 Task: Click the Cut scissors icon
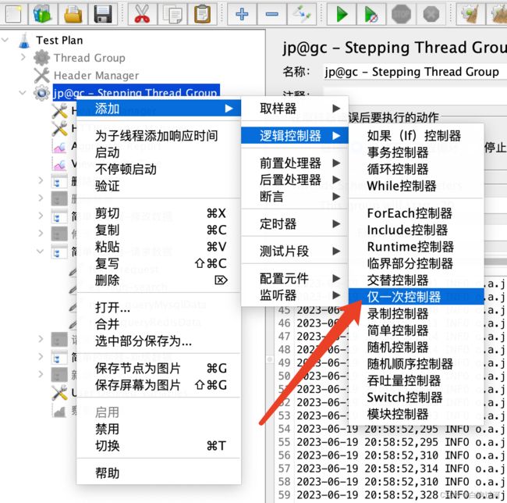pyautogui.click(x=142, y=14)
